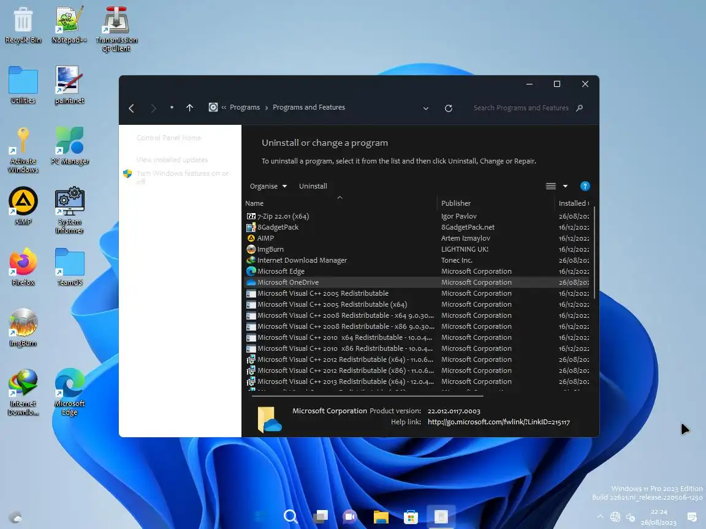Open recent locations dot in navigation
706x529 pixels.
(172, 108)
